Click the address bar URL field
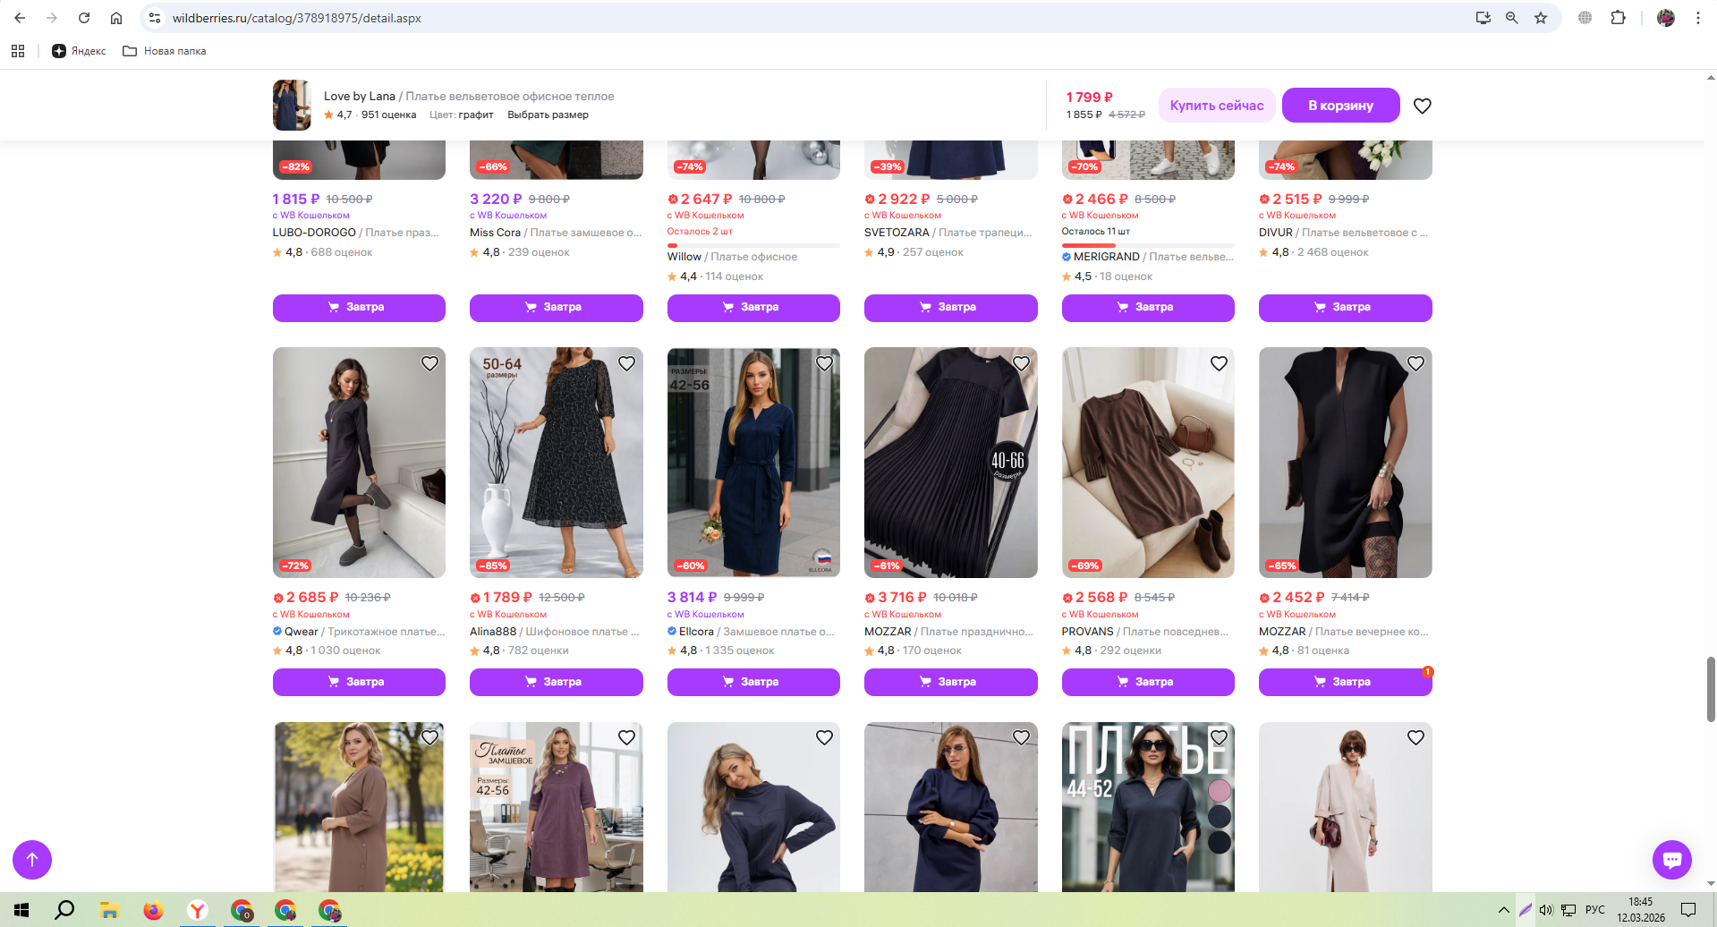 805,18
